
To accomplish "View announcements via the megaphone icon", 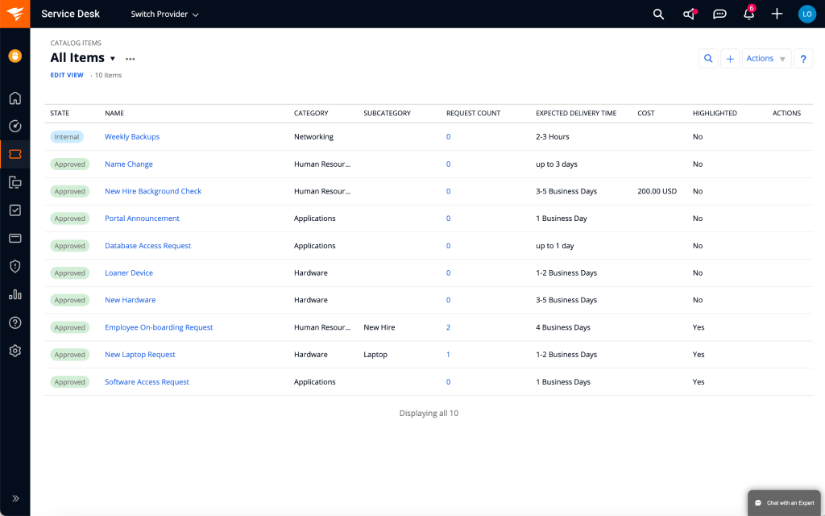I will (x=690, y=14).
